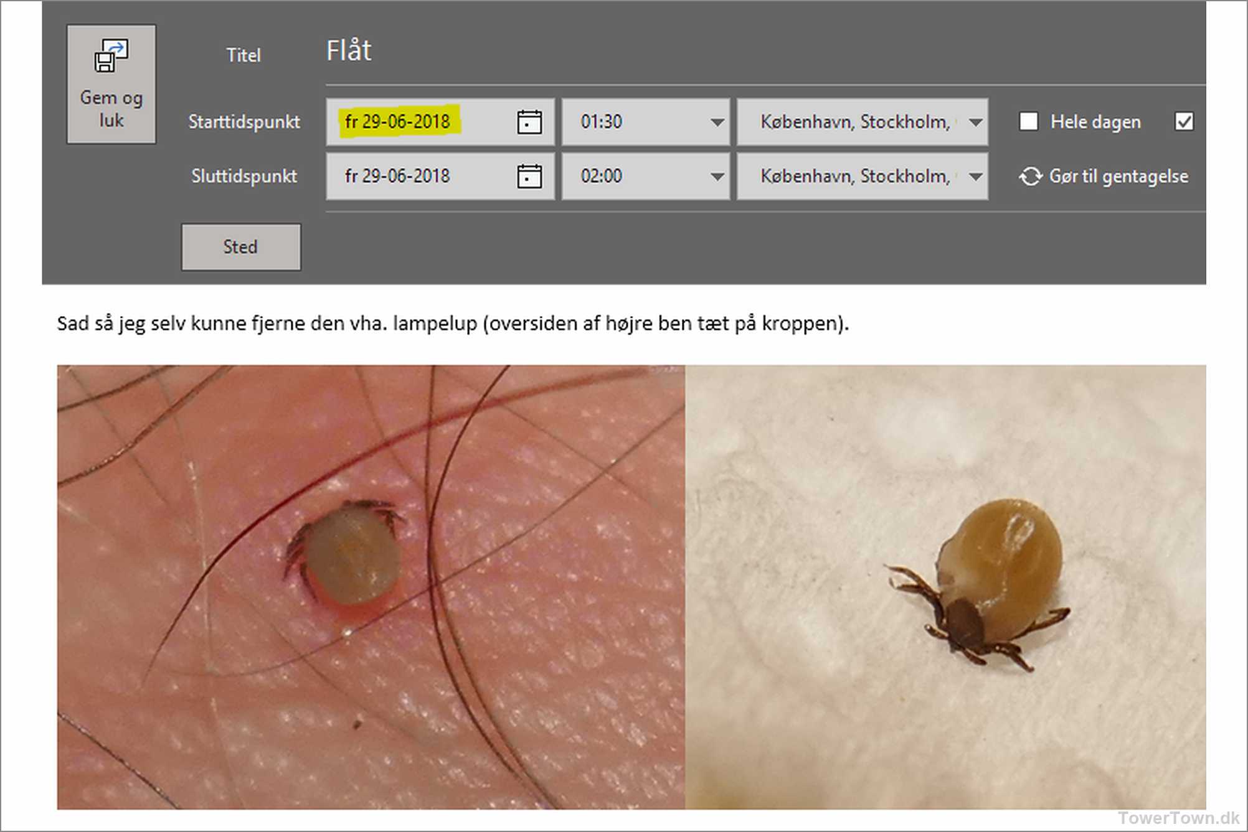Screen dimensions: 1248x832
Task: Expand the 01:30 start time dropdown
Action: pyautogui.click(x=717, y=122)
